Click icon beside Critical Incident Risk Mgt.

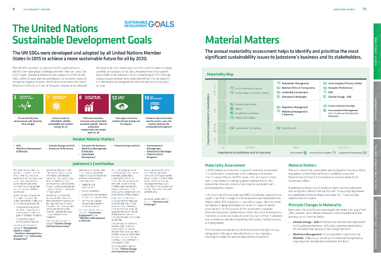tap(325, 106)
